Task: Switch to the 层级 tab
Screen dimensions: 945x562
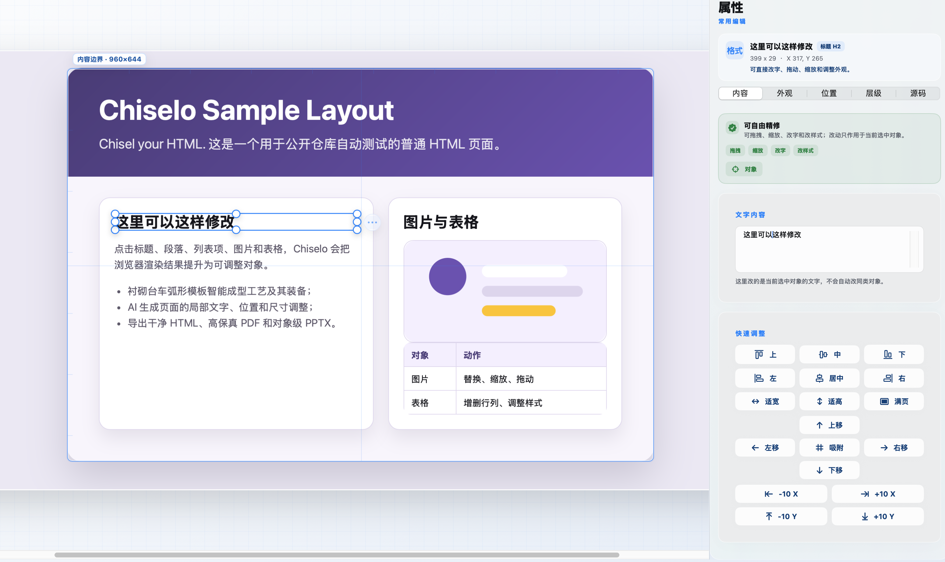Action: click(873, 93)
